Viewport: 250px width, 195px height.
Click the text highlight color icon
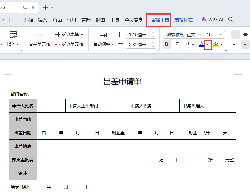[216, 44]
